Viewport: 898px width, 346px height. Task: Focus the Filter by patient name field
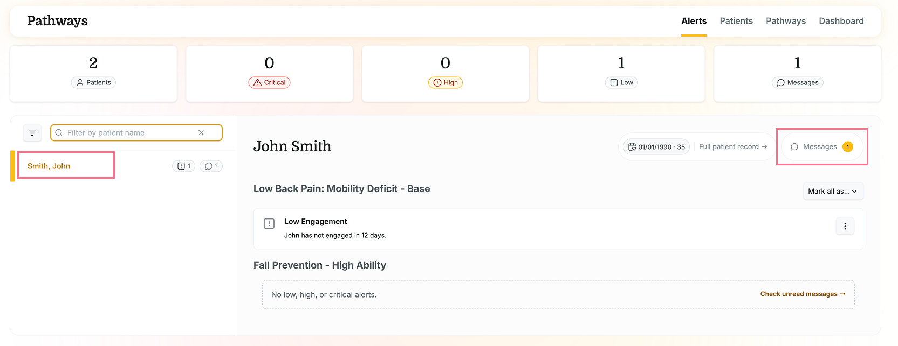[x=136, y=133]
